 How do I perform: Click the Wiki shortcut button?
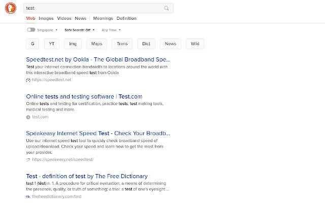click(195, 44)
